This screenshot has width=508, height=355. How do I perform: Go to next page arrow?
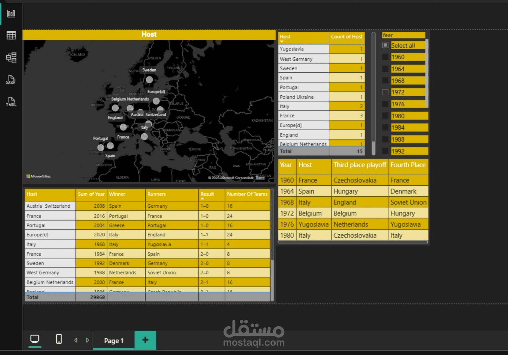pos(87,340)
